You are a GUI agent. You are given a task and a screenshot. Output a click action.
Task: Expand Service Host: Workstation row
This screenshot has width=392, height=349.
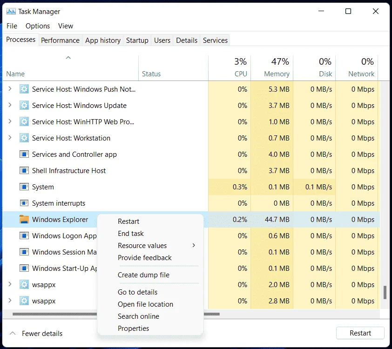coord(10,137)
